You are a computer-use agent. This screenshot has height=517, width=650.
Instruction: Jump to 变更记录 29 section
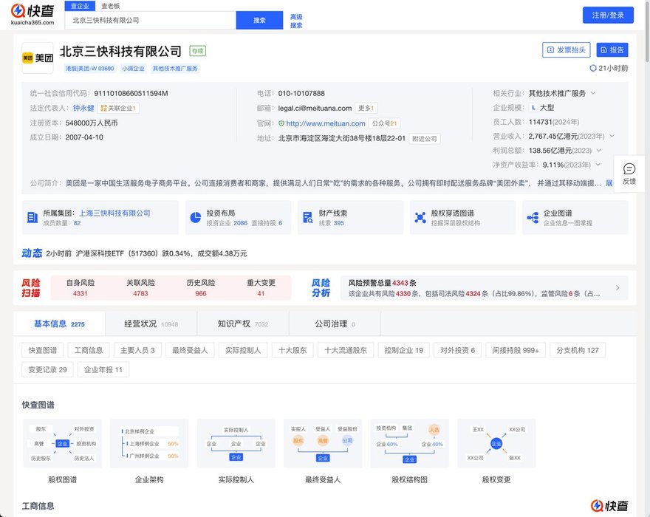48,369
